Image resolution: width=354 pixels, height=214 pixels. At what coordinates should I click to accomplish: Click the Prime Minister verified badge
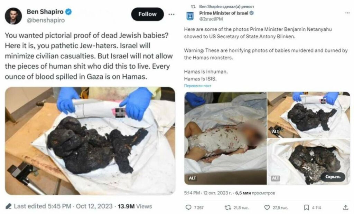[x=252, y=13]
